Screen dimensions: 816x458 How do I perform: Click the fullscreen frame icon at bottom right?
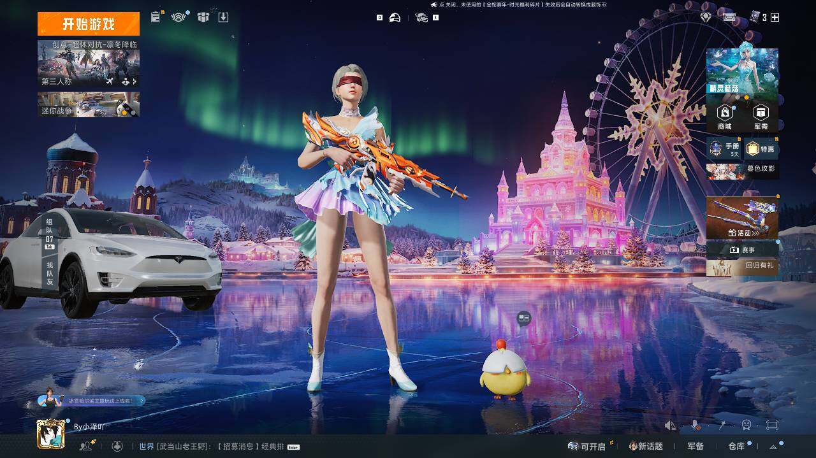pos(772,425)
